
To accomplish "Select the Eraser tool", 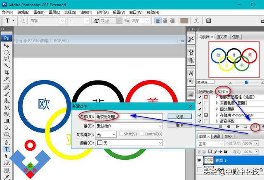I will [7, 114].
